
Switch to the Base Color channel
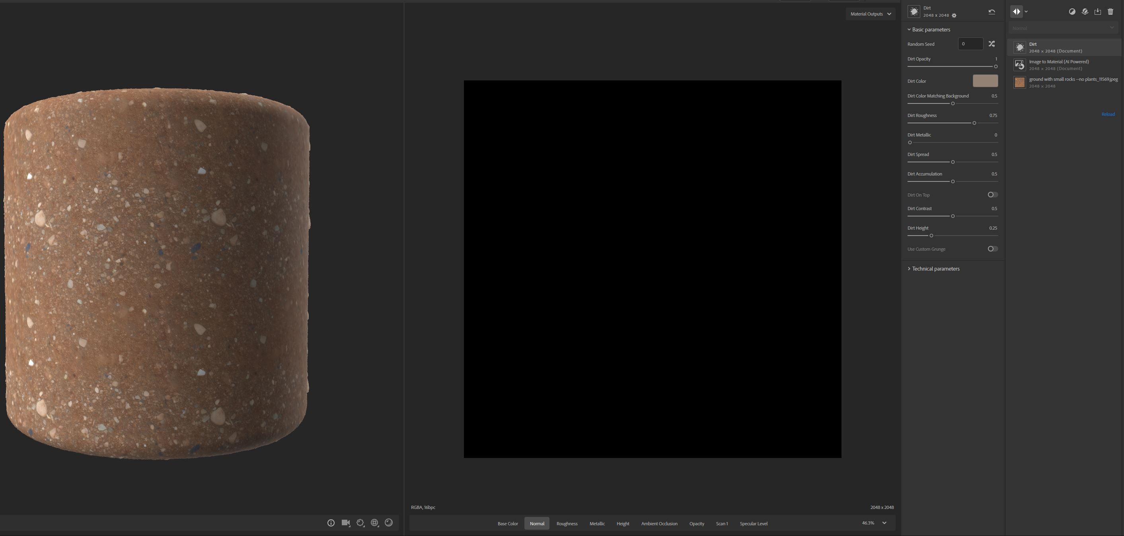pos(507,523)
